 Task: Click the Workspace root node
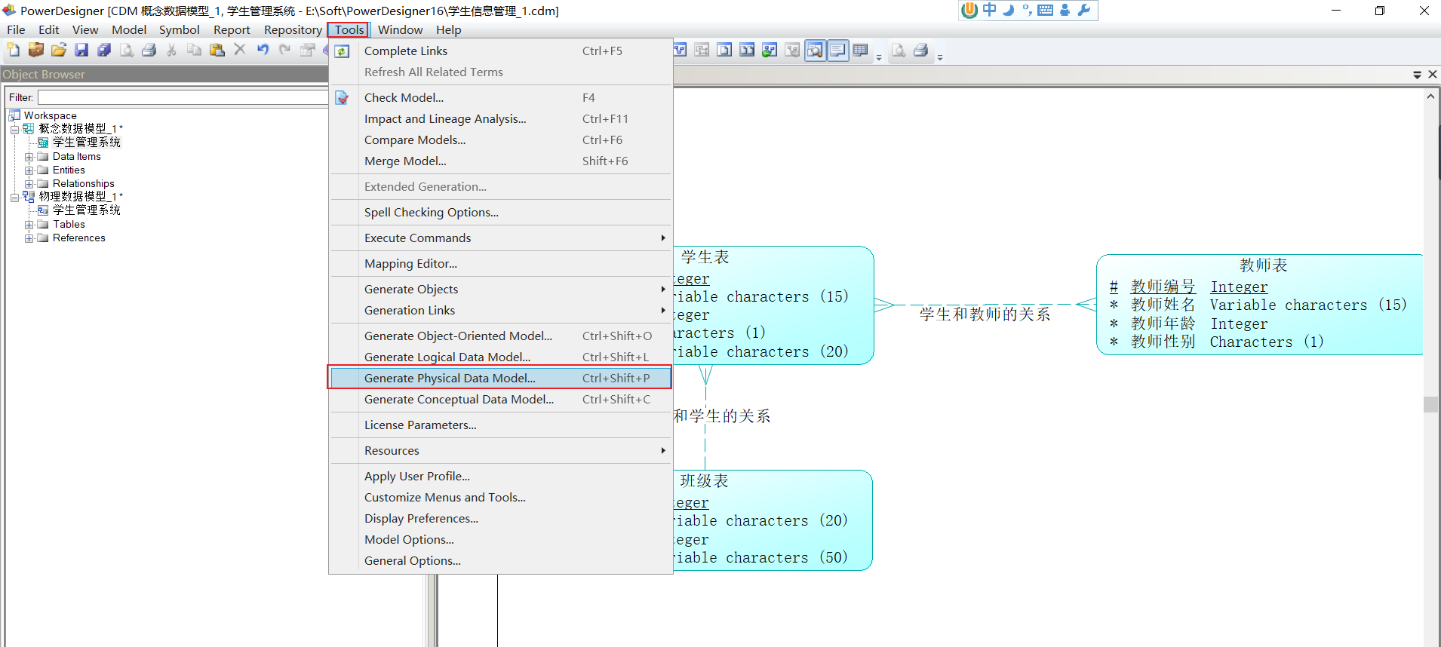tap(43, 115)
